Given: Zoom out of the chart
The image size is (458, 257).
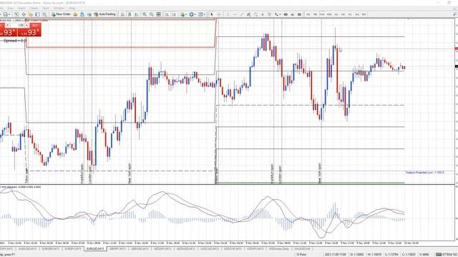Looking at the screenshot, I should pos(151,14).
